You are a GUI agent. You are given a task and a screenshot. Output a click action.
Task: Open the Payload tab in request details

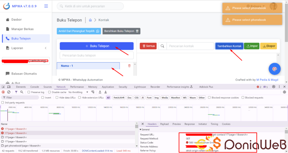pos(164,124)
